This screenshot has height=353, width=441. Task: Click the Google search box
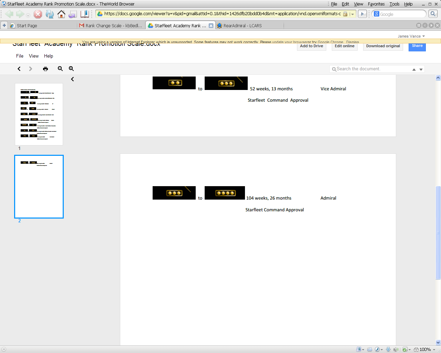coord(402,14)
